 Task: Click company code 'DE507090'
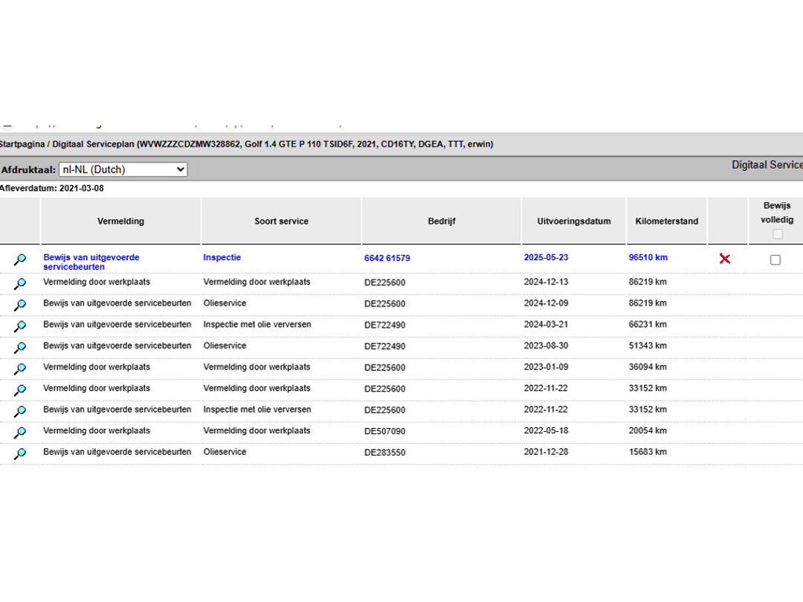pyautogui.click(x=384, y=431)
